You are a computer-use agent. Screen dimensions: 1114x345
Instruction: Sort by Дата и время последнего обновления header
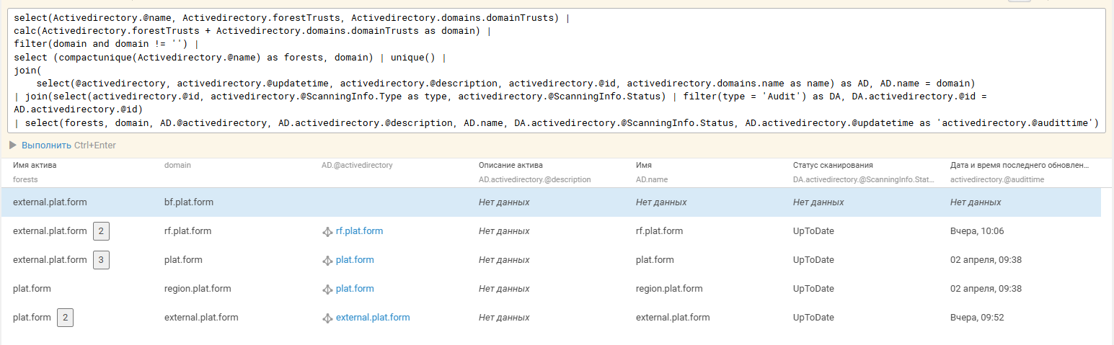(1020, 165)
